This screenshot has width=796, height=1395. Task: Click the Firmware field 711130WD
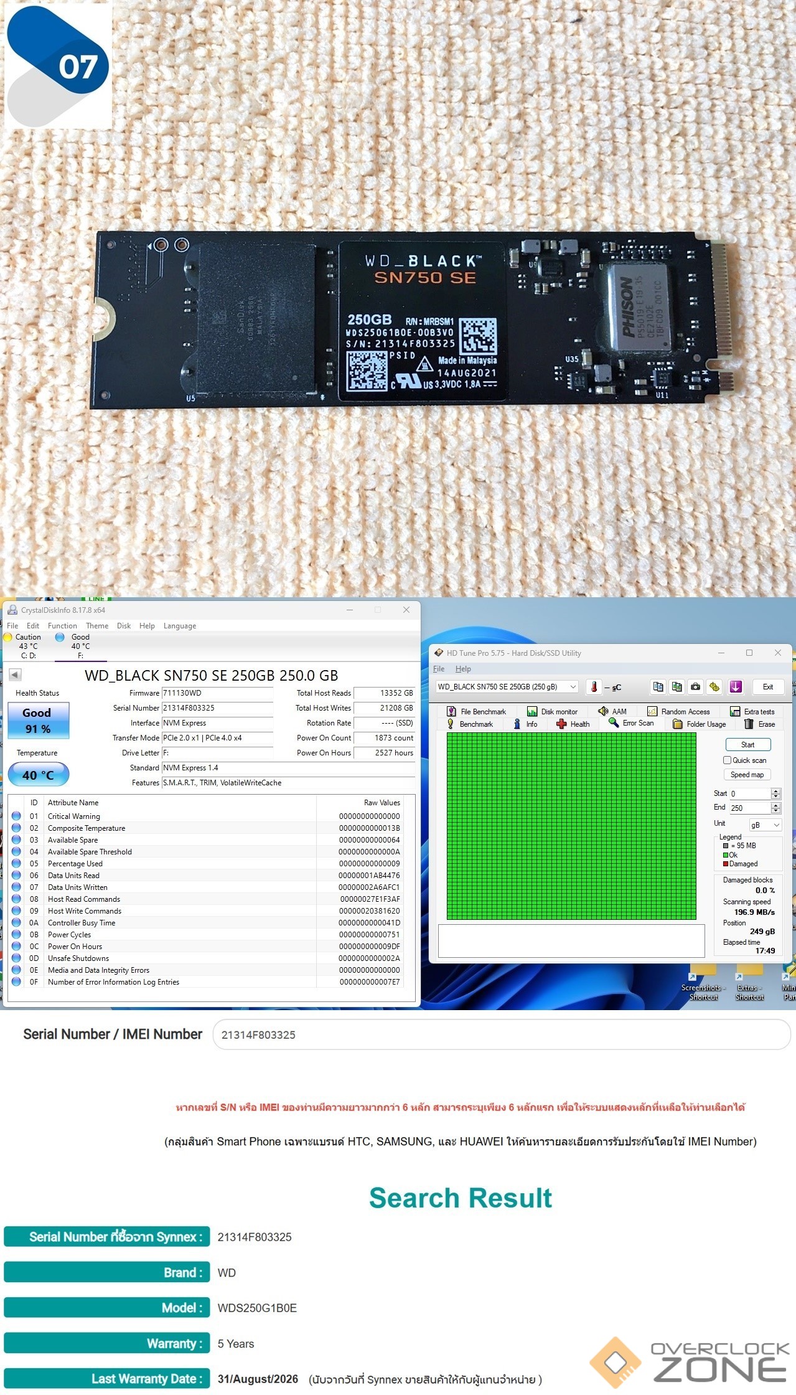tap(217, 693)
